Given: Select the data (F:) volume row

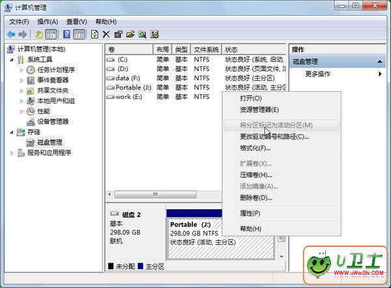Looking at the screenshot, I should pos(195,78).
